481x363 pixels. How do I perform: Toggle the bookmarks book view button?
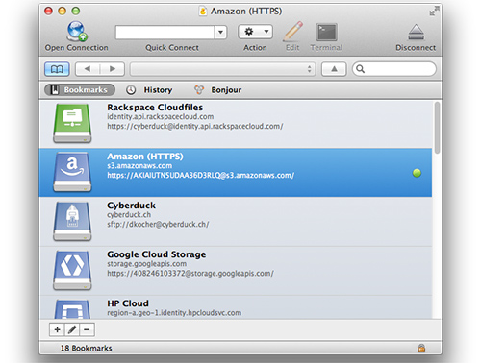57,69
